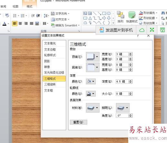Click 发送图片到手机 button
The height and width of the screenshot is (143, 167).
click(116, 30)
